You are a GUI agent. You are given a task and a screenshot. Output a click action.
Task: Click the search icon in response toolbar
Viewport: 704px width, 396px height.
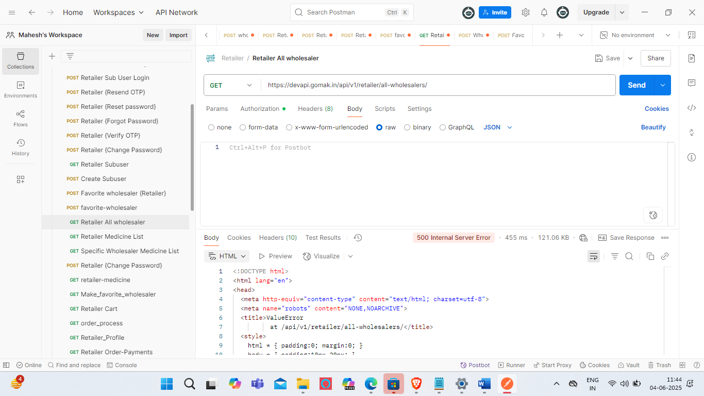click(629, 256)
